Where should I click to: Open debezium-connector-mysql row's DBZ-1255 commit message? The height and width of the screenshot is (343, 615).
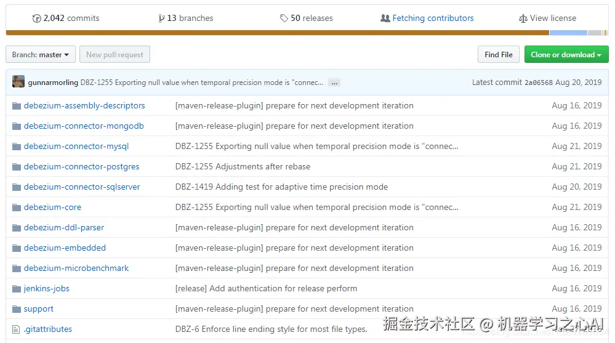[x=317, y=147]
